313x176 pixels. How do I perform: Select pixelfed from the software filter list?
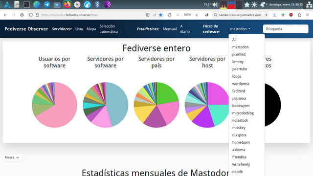click(239, 54)
